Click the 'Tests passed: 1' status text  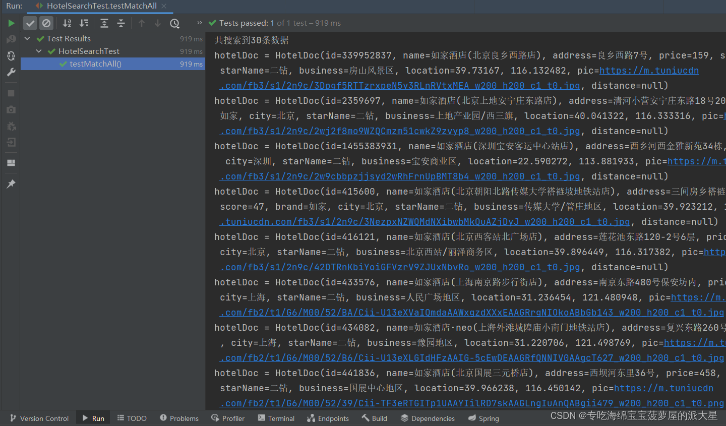[247, 23]
